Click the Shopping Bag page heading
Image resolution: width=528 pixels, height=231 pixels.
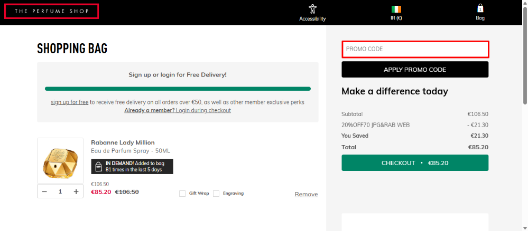click(x=72, y=49)
